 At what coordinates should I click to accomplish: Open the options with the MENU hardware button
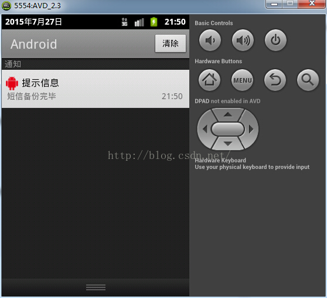coord(243,80)
